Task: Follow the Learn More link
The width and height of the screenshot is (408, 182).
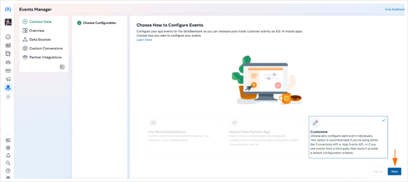Action: click(144, 40)
